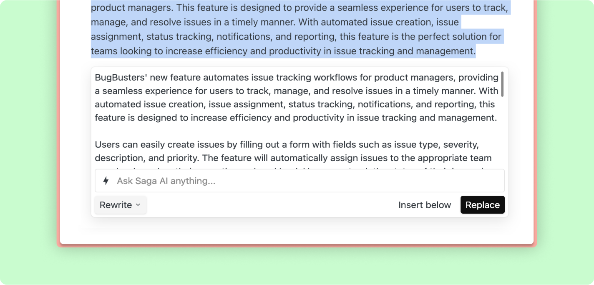Click the dropdown arrow on the Rewrite button
This screenshot has width=594, height=285.
click(138, 205)
